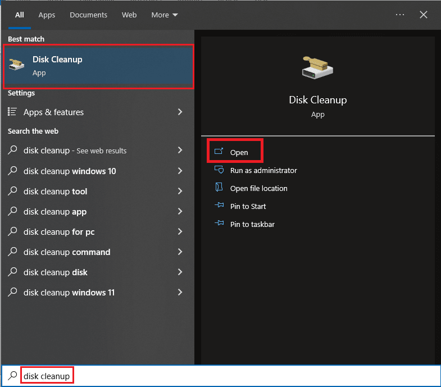Click the Open file location folder icon
Image resolution: width=441 pixels, height=387 pixels.
pos(219,187)
